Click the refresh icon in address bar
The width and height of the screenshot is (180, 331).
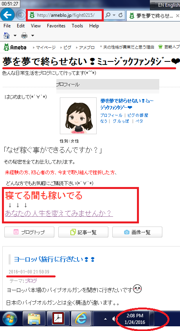click(x=121, y=15)
